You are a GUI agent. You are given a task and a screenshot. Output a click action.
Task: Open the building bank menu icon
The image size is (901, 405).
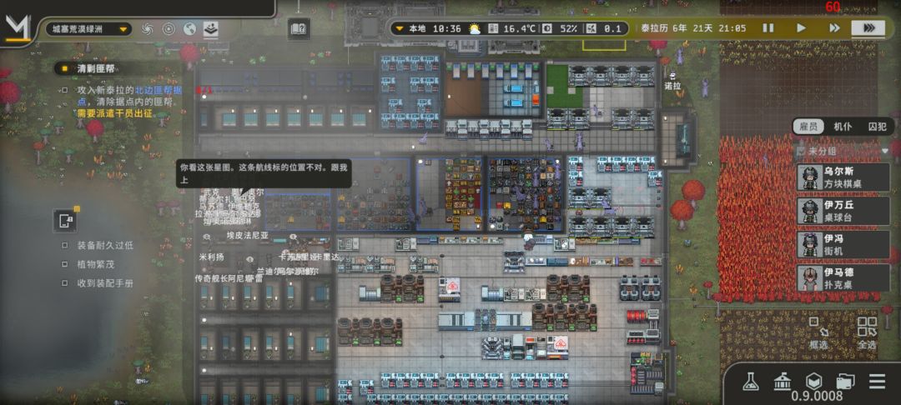(x=782, y=382)
